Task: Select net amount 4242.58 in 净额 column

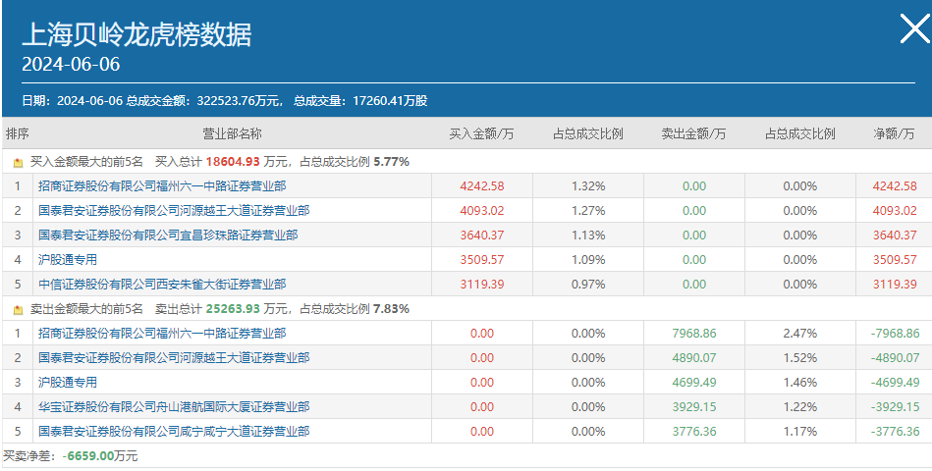Action: [x=895, y=185]
